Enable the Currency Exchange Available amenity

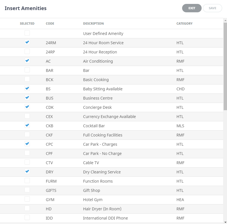pos(27,116)
